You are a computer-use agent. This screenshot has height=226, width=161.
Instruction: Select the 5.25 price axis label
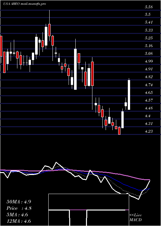149,38
